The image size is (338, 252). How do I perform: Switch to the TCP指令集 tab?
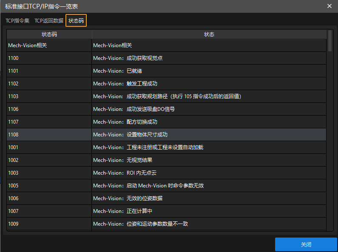[17, 20]
